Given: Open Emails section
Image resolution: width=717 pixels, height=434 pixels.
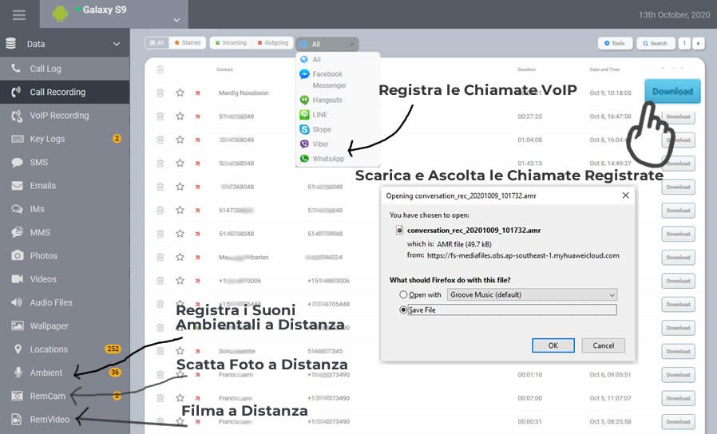Looking at the screenshot, I should click(x=65, y=185).
